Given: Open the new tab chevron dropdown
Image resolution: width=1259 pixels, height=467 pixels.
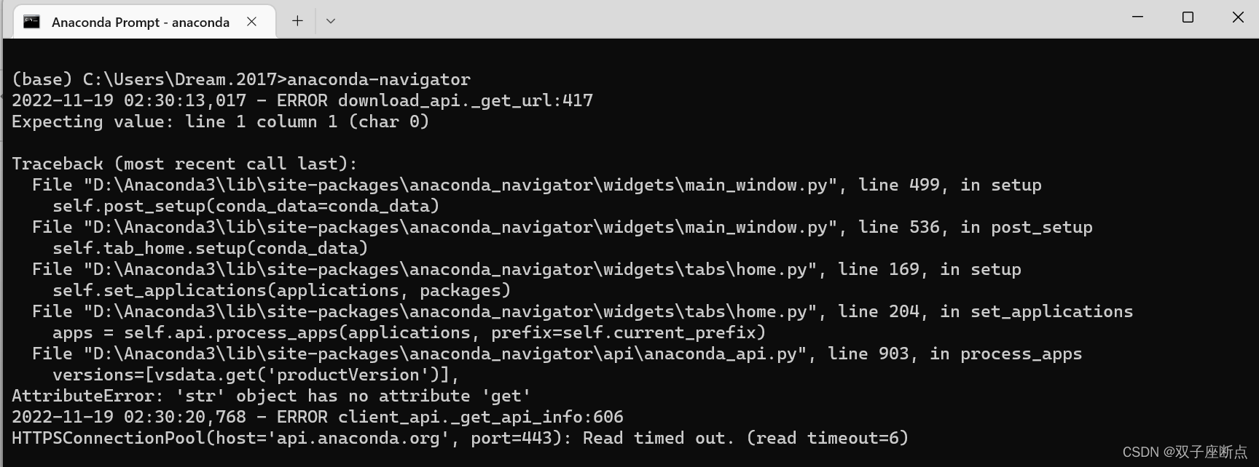Looking at the screenshot, I should coord(331,21).
